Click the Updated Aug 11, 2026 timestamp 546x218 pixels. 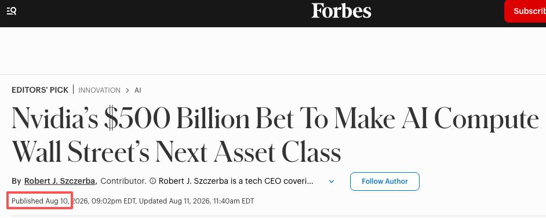196,201
